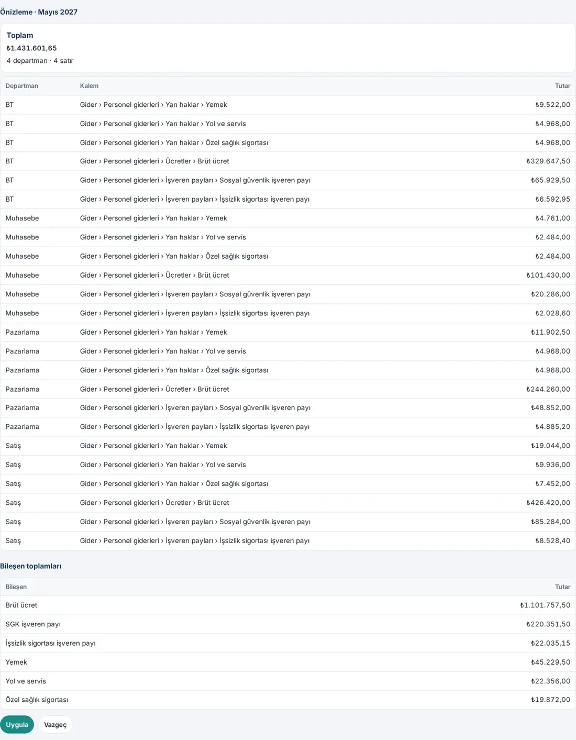This screenshot has width=576, height=740.
Task: Select Satış Yemek amount ₺19.044,00
Action: click(550, 446)
